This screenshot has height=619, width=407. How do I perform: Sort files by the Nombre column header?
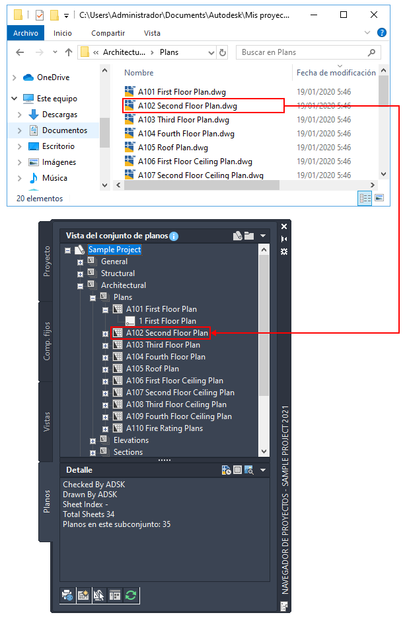[139, 73]
